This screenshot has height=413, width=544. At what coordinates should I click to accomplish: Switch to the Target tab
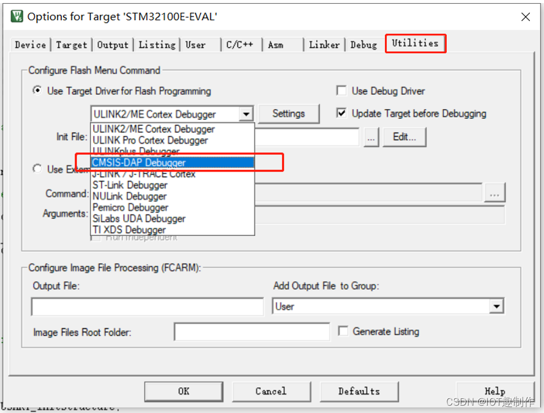coord(72,45)
